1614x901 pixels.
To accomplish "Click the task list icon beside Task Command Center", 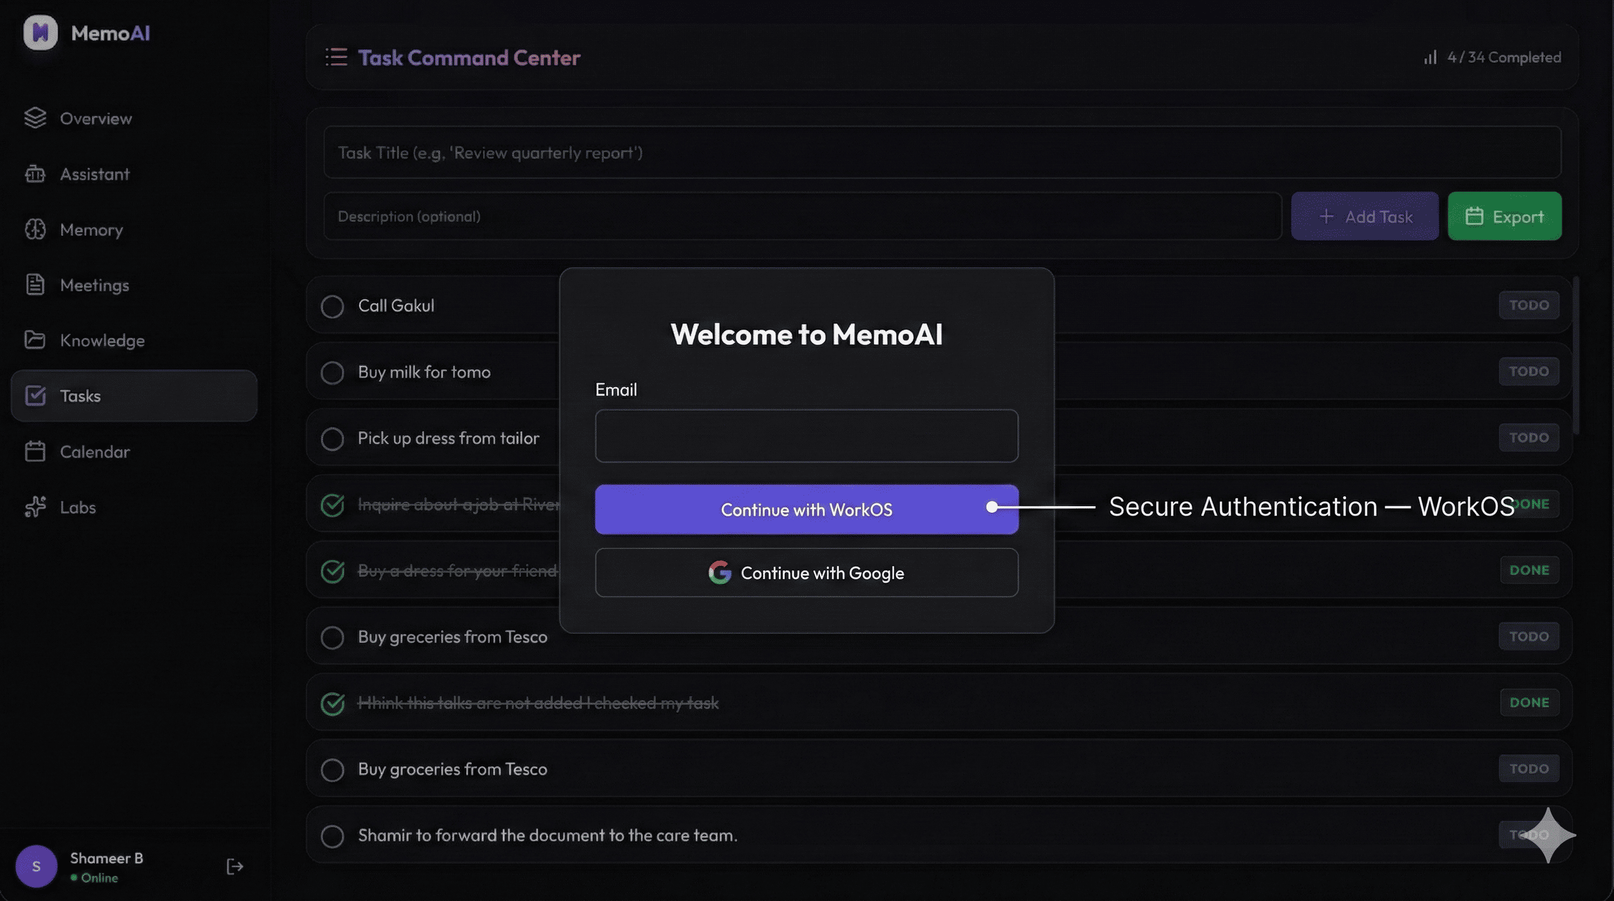I will tap(336, 57).
